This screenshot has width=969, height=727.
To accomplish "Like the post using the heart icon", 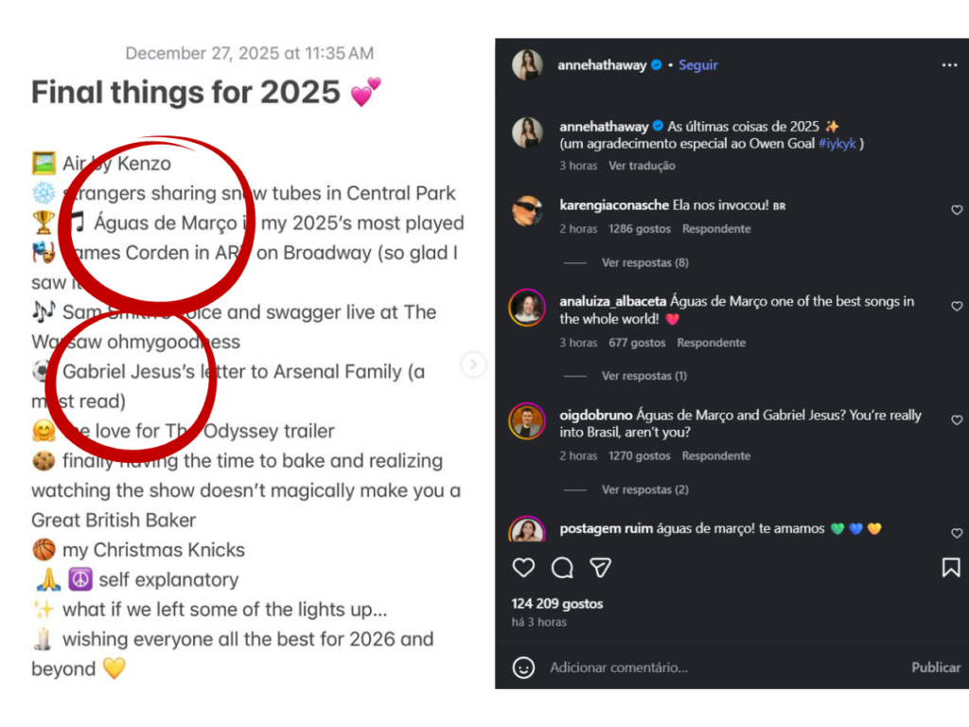I will [523, 567].
